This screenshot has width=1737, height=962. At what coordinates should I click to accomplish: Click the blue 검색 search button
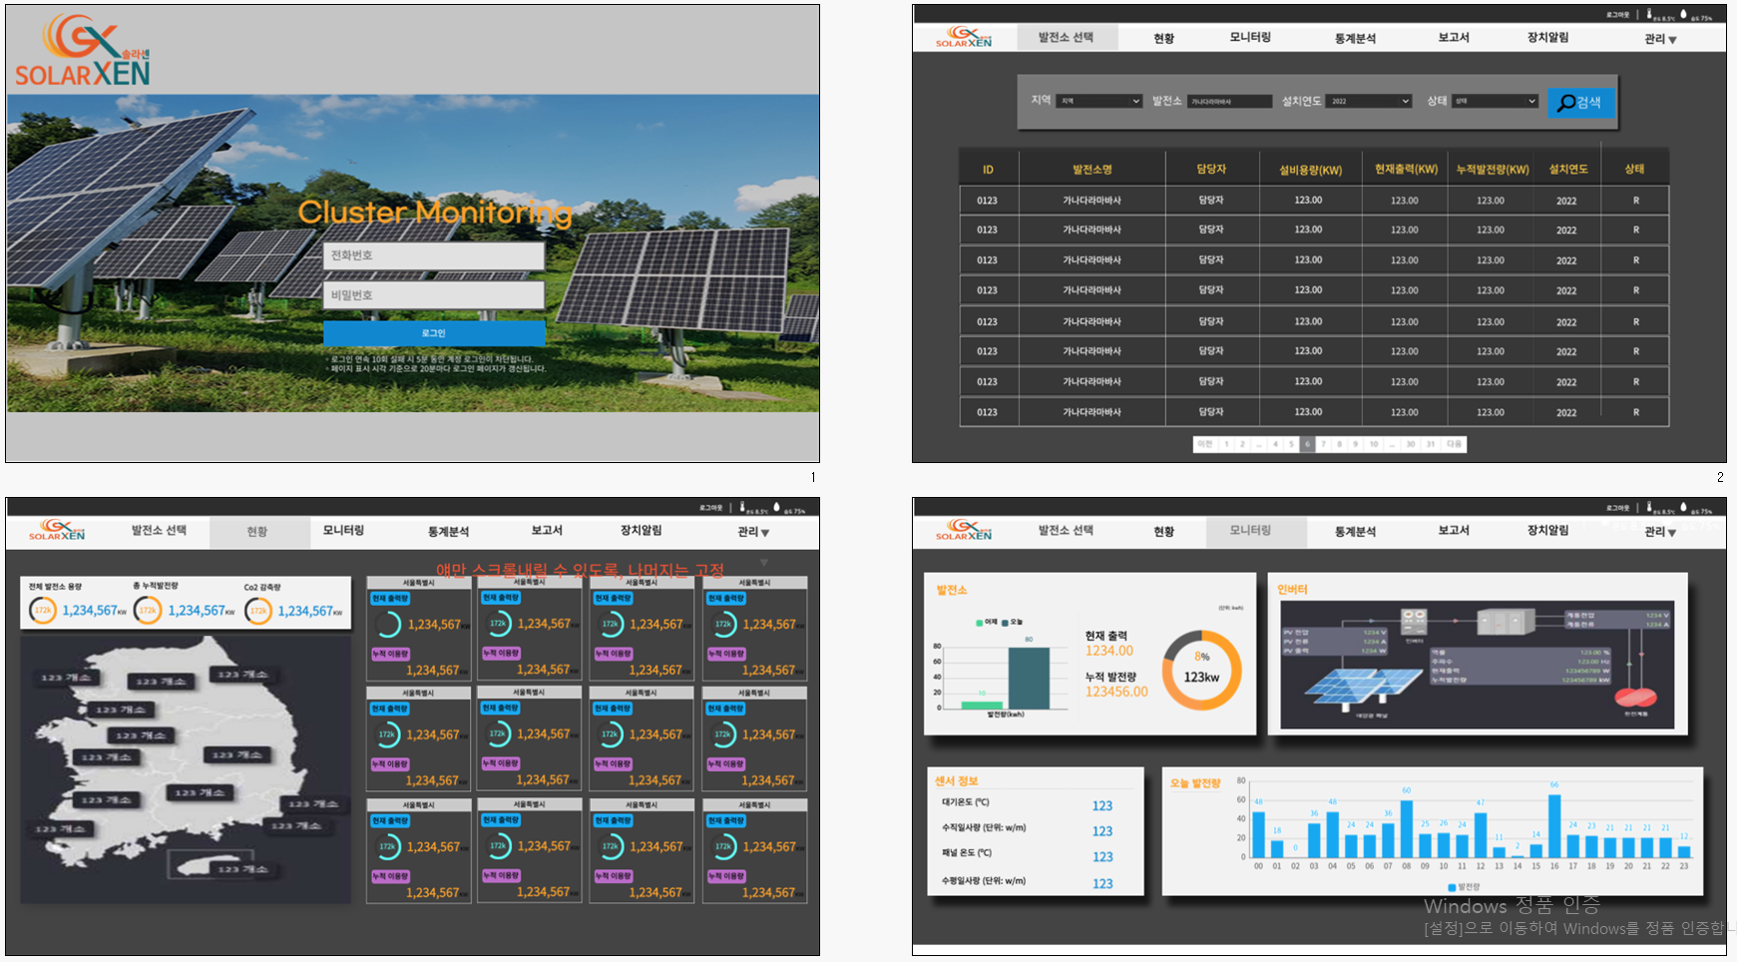point(1581,102)
